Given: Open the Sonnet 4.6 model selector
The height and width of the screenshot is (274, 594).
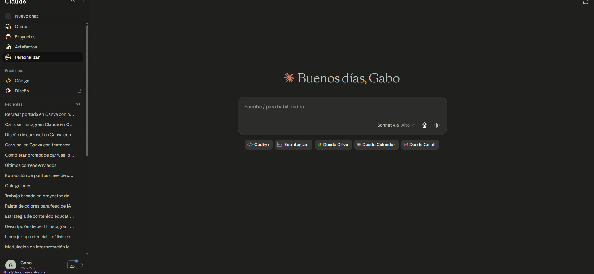Looking at the screenshot, I should pyautogui.click(x=395, y=125).
